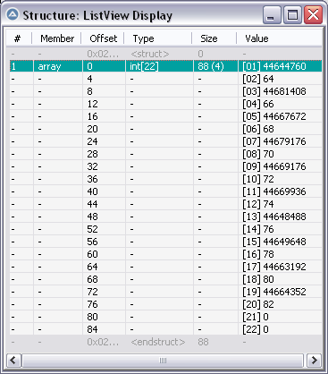Select value '[12] 74'
The height and width of the screenshot is (374, 328).
tap(258, 204)
